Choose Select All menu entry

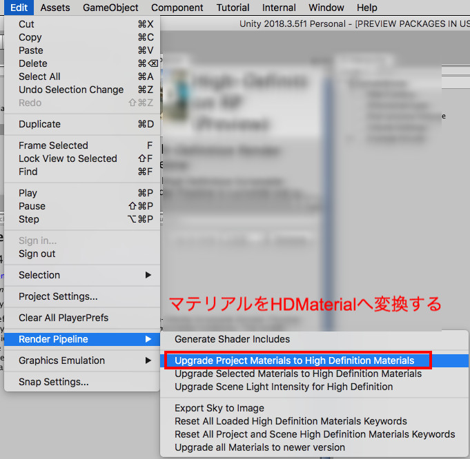pos(82,76)
